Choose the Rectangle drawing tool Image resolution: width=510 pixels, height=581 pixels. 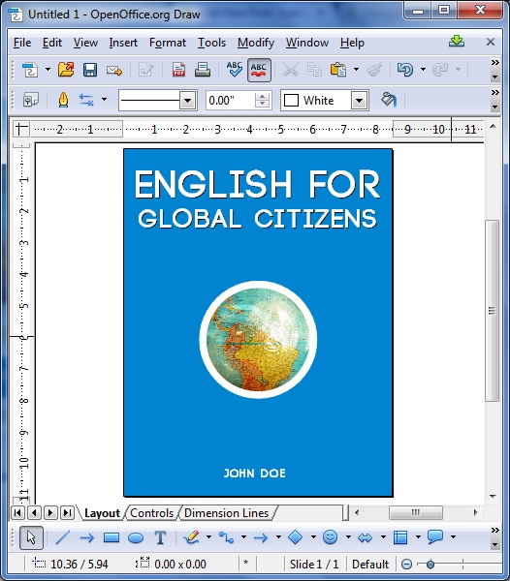tap(112, 537)
